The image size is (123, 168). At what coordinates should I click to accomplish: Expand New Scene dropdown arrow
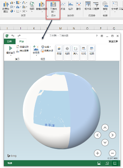click(x=36, y=55)
